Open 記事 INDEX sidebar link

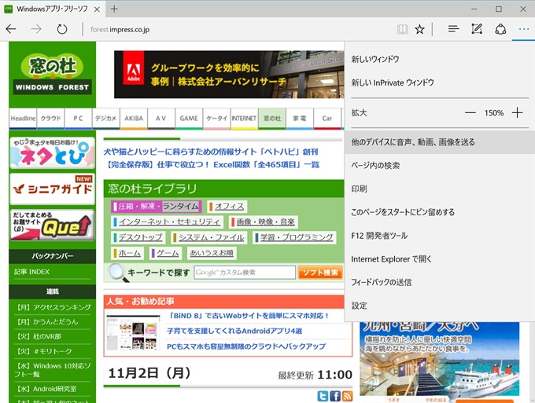click(x=31, y=272)
